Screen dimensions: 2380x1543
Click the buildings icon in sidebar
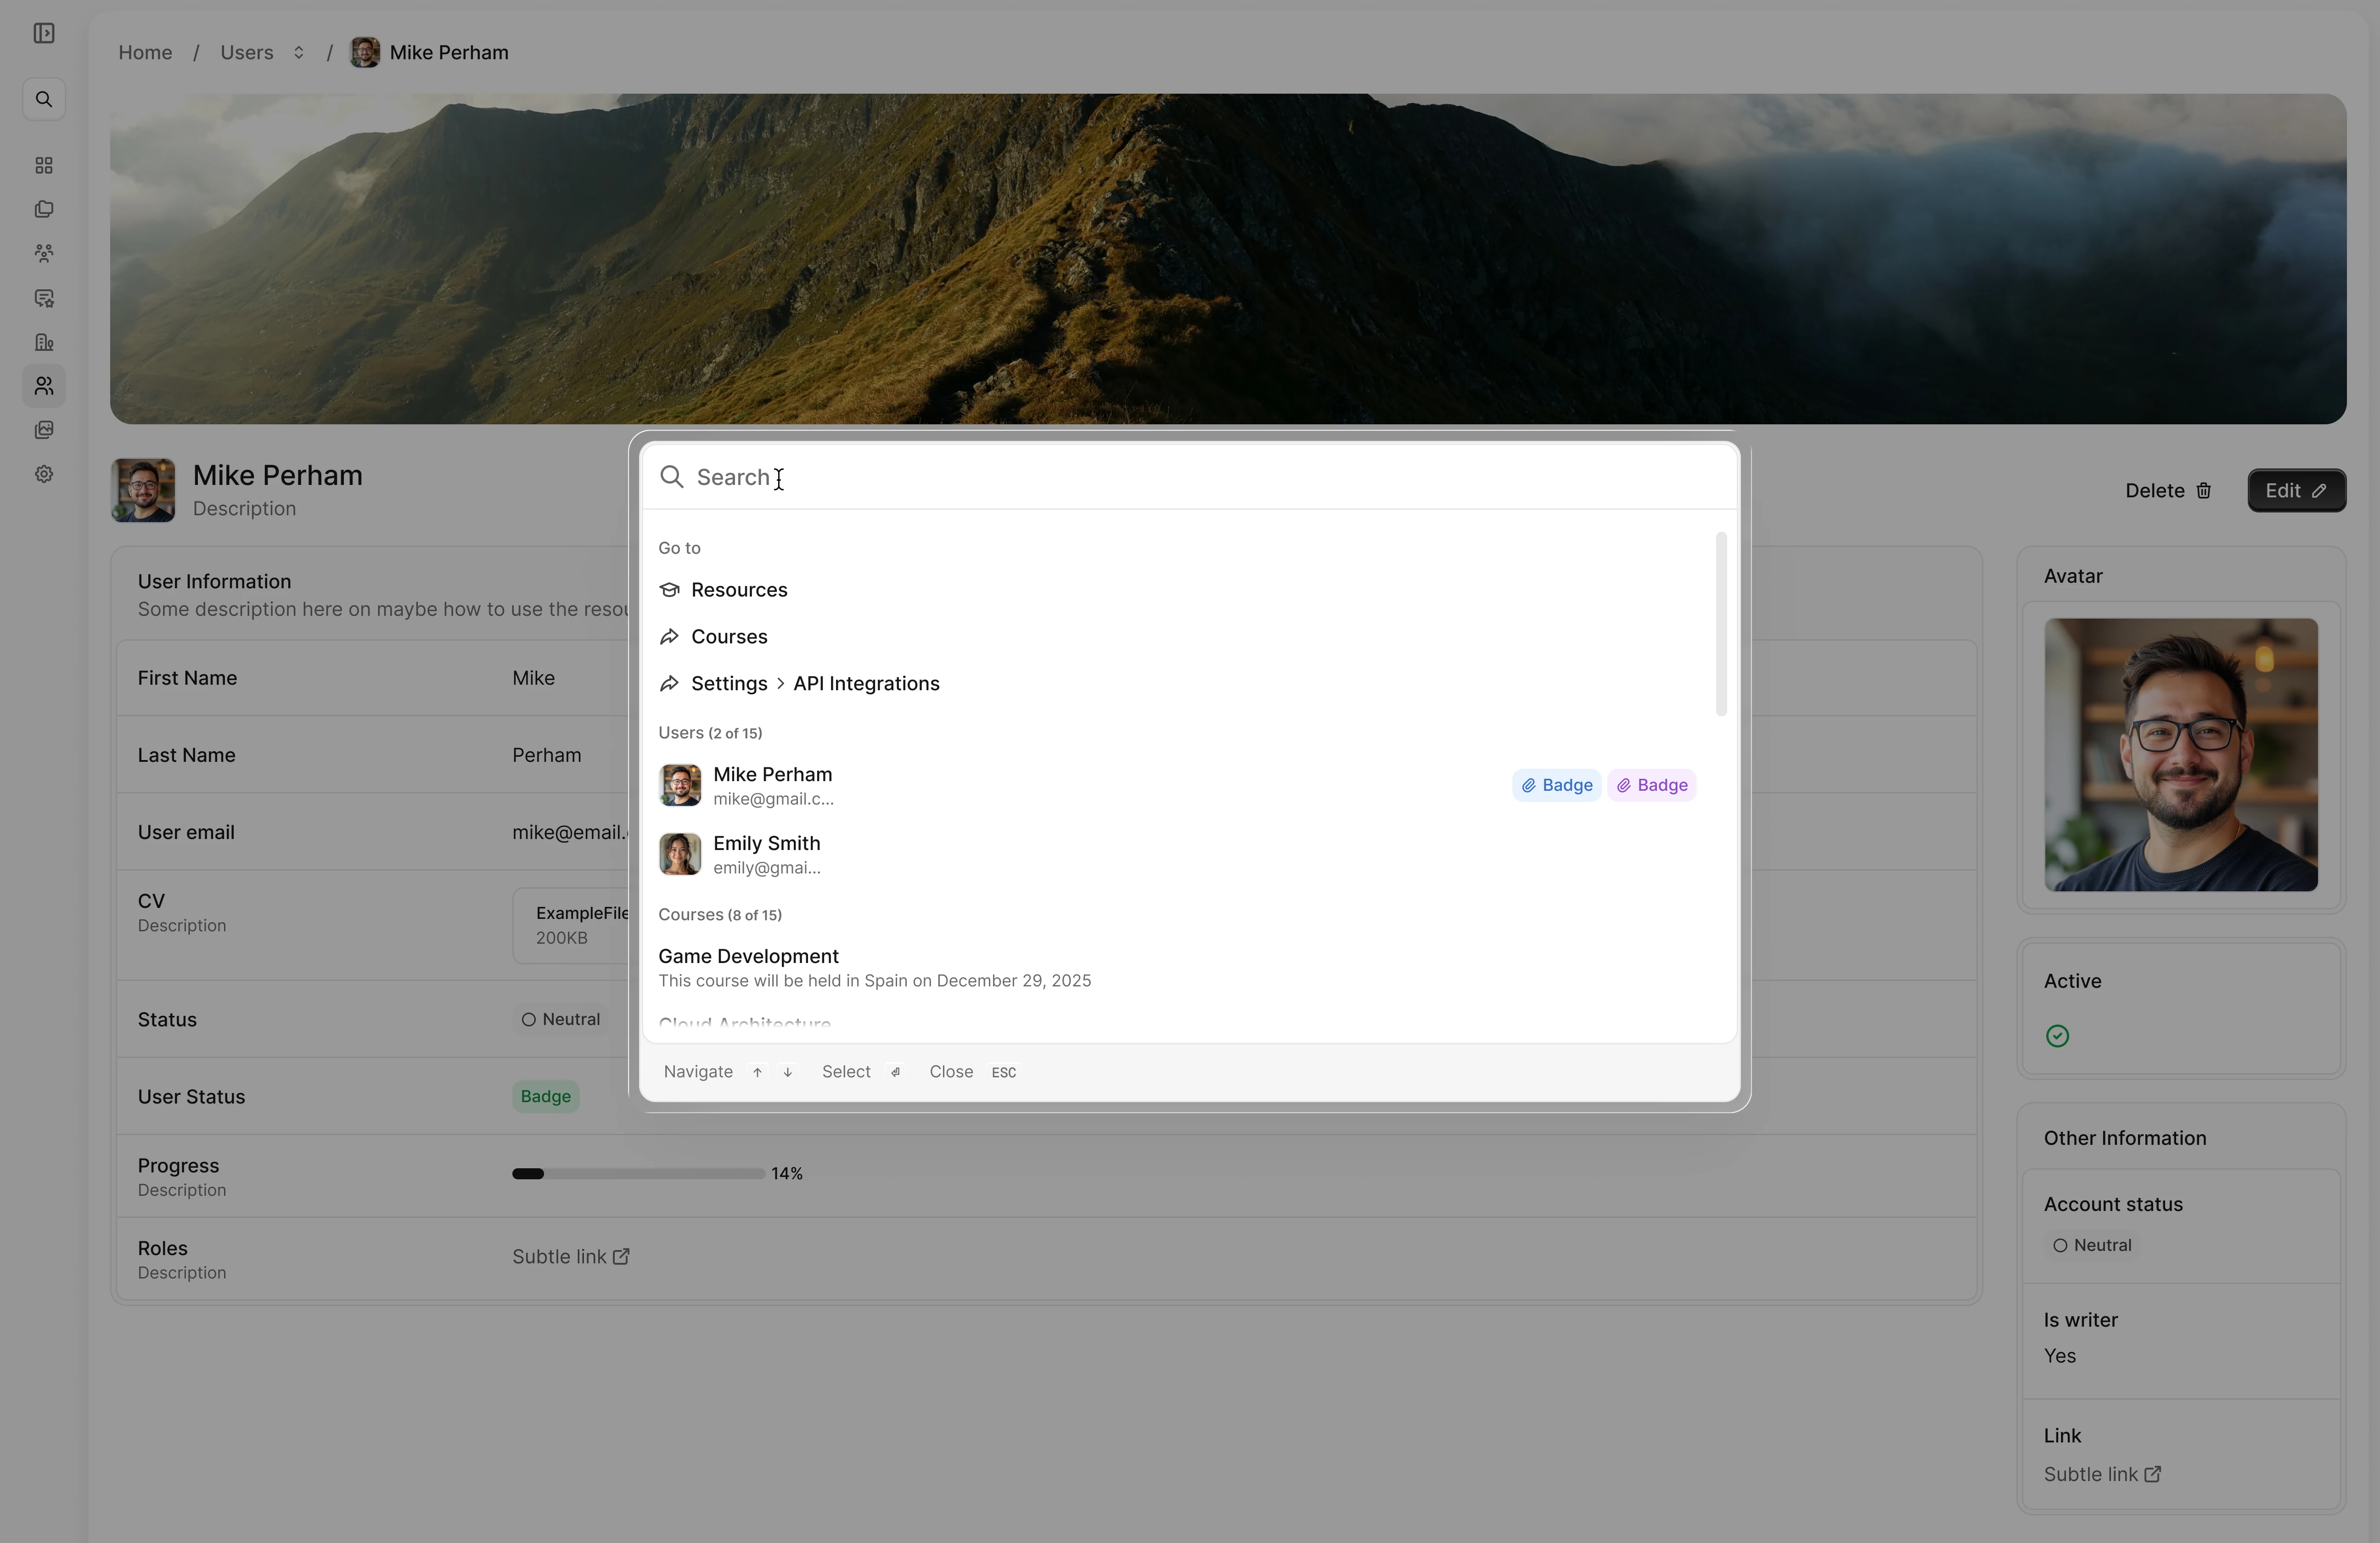44,342
